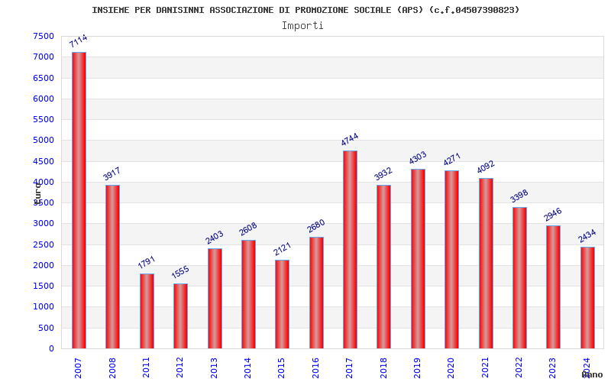This screenshot has width=611, height=382.
Task: Click the 2680 data label above 2016
Action: tap(315, 226)
